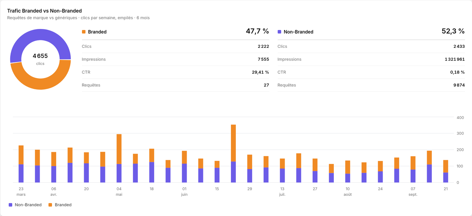Click the 400 y-axis label
Screen dimensions: 472x216
pyautogui.click(x=460, y=118)
